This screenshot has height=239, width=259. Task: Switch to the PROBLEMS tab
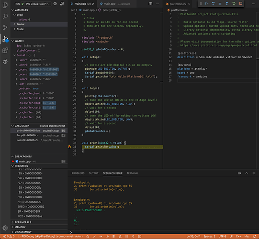click(78, 173)
